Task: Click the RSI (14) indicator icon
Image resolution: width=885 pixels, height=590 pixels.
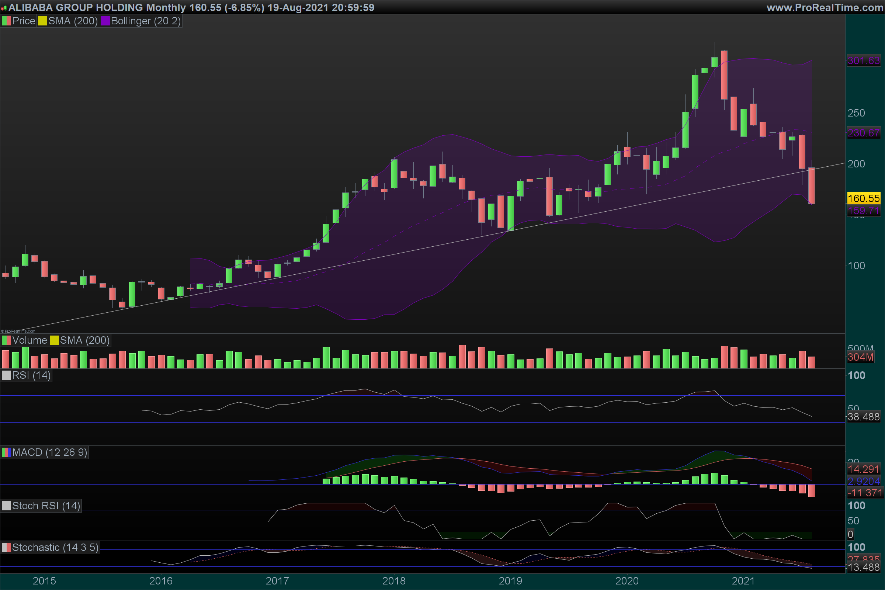Action: pyautogui.click(x=6, y=375)
